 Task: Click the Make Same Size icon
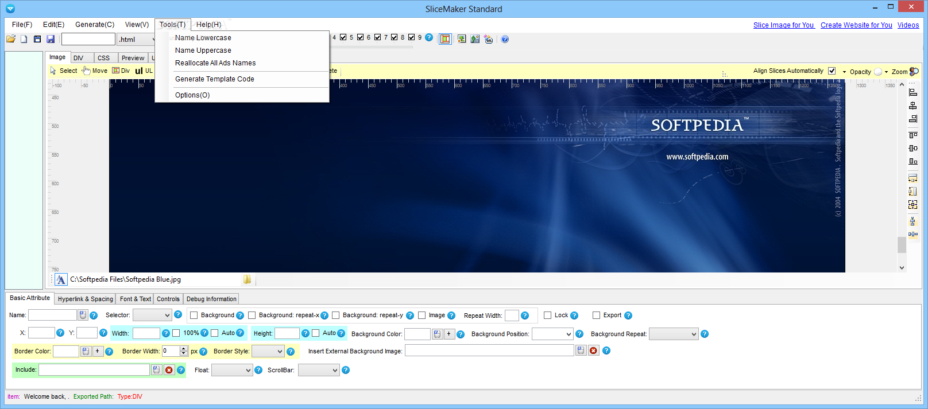click(x=913, y=204)
